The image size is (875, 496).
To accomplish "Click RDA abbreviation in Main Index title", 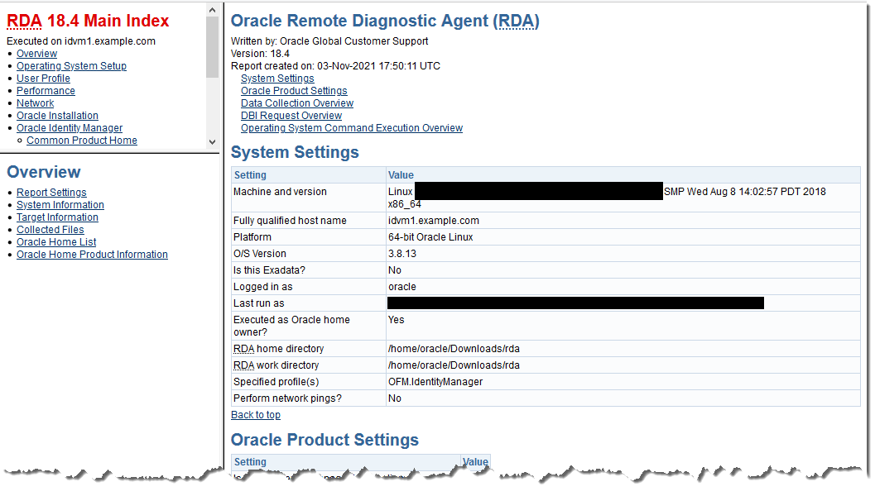I will click(24, 21).
